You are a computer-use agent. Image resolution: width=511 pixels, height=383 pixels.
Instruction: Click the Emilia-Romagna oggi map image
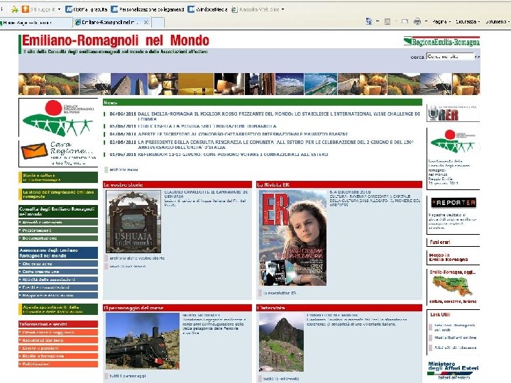(x=452, y=287)
